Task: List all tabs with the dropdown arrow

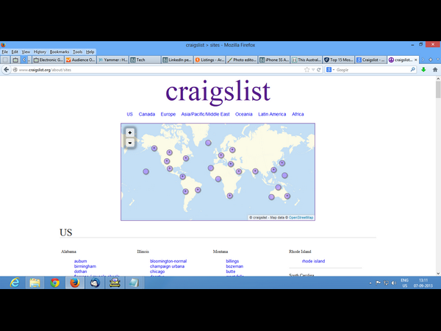Action: 437,60
